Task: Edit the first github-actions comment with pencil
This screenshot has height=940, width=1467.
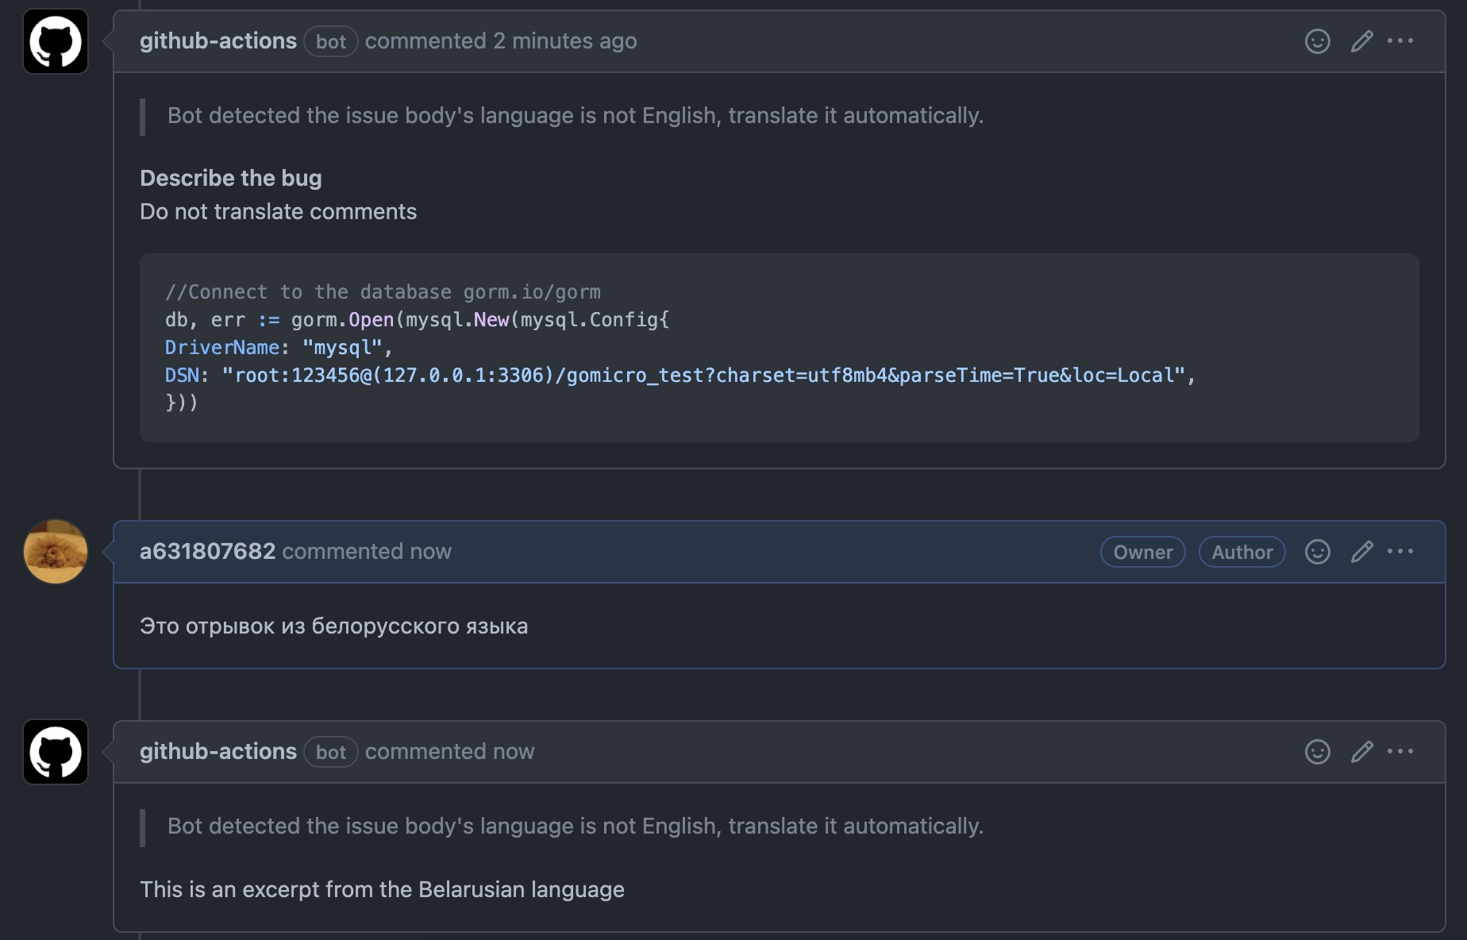Action: point(1361,41)
